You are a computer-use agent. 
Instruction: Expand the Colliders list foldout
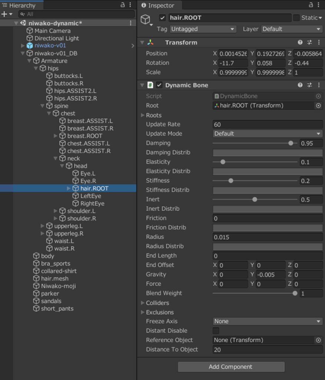point(143,303)
